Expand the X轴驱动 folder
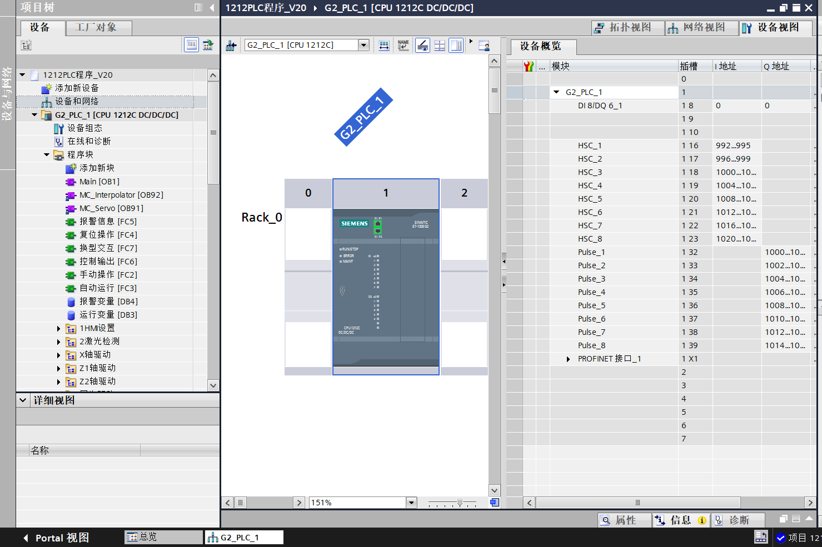822x547 pixels. (58, 355)
